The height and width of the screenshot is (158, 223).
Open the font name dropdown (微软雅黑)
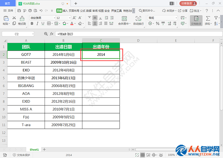(x=54, y=18)
